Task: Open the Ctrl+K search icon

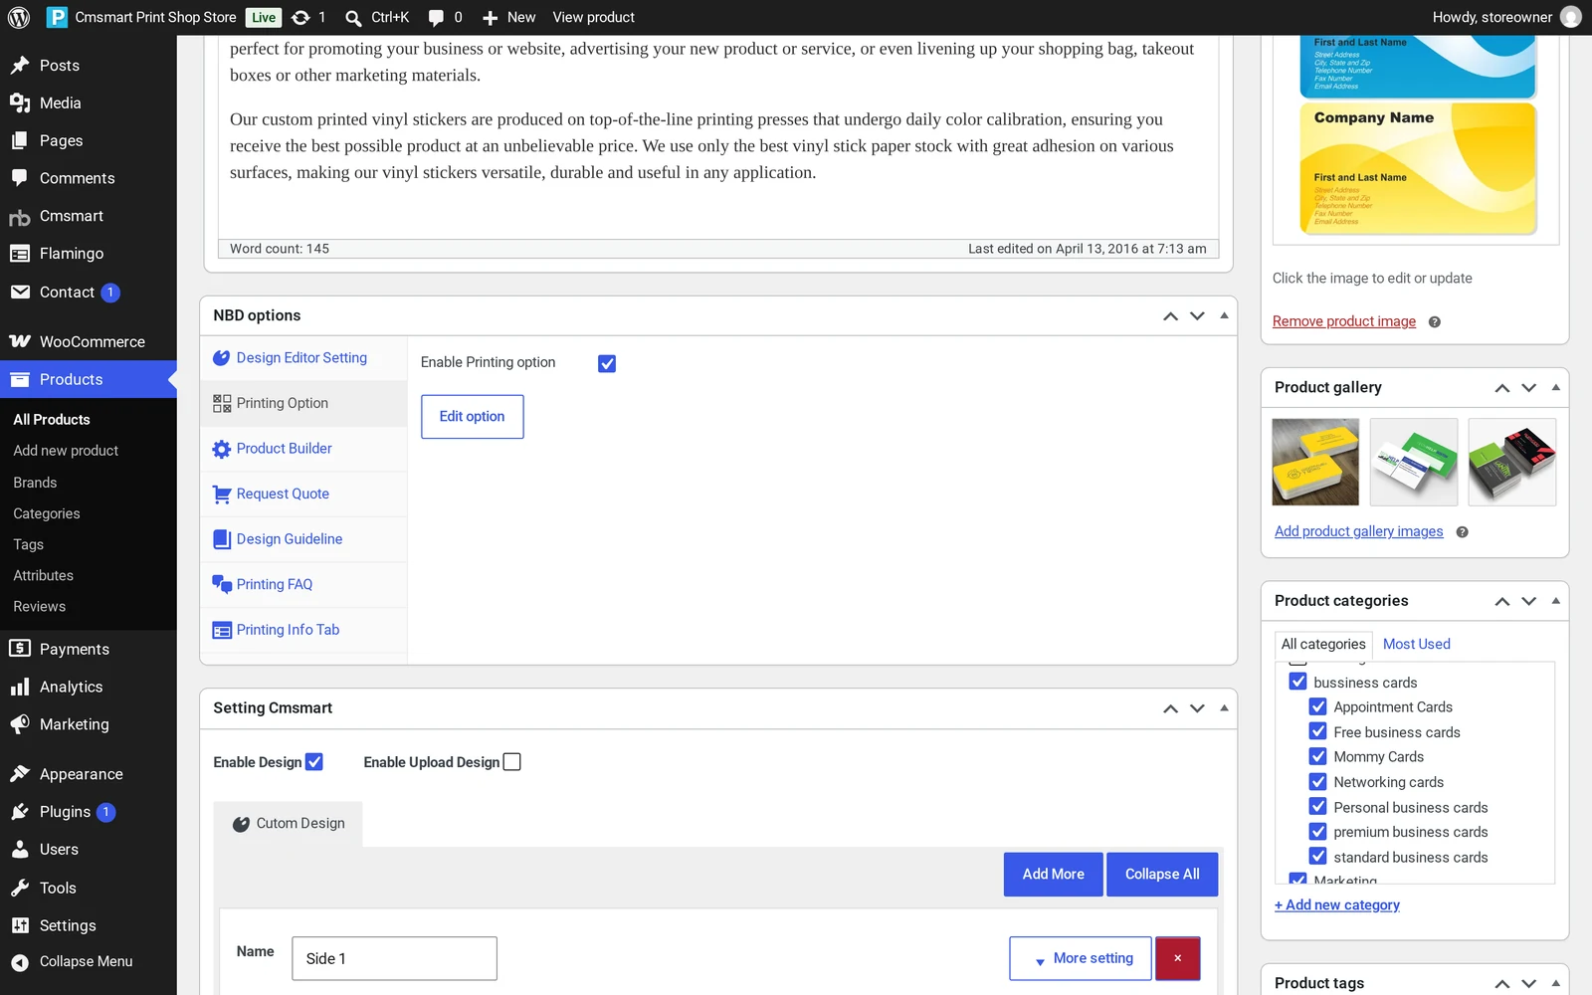Action: pyautogui.click(x=353, y=18)
